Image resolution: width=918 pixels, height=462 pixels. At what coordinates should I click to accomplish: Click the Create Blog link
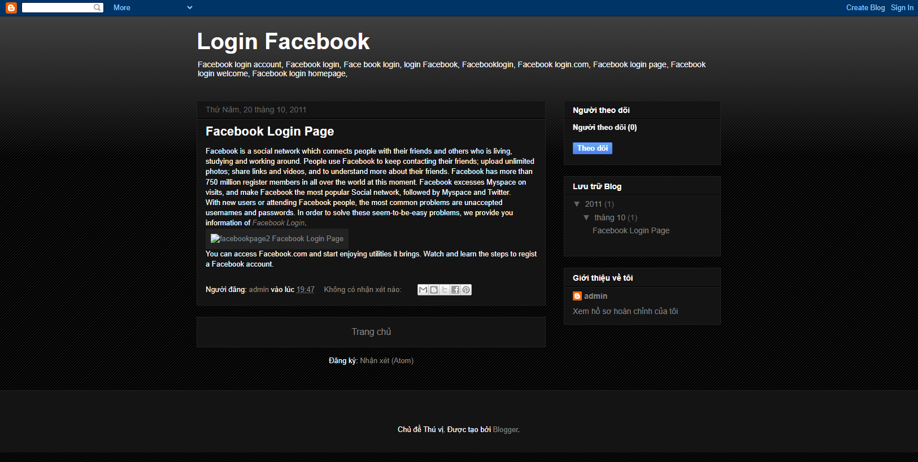click(865, 7)
